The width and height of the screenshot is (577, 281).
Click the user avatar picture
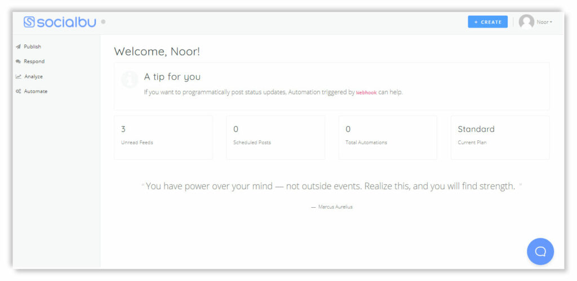pos(526,22)
